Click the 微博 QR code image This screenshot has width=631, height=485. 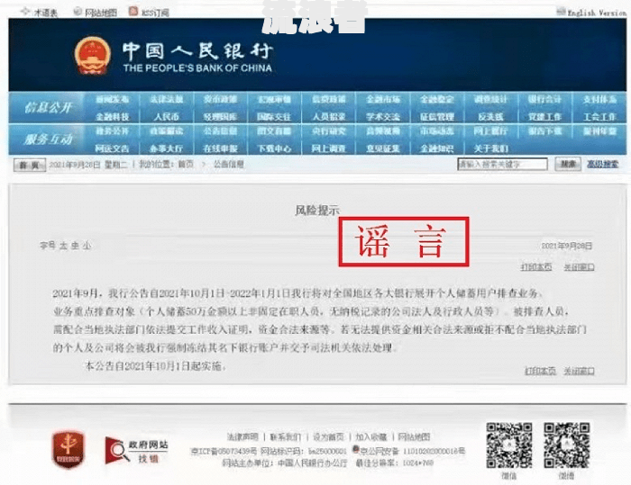[x=567, y=445]
